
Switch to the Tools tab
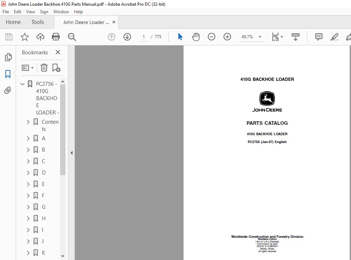[38, 22]
